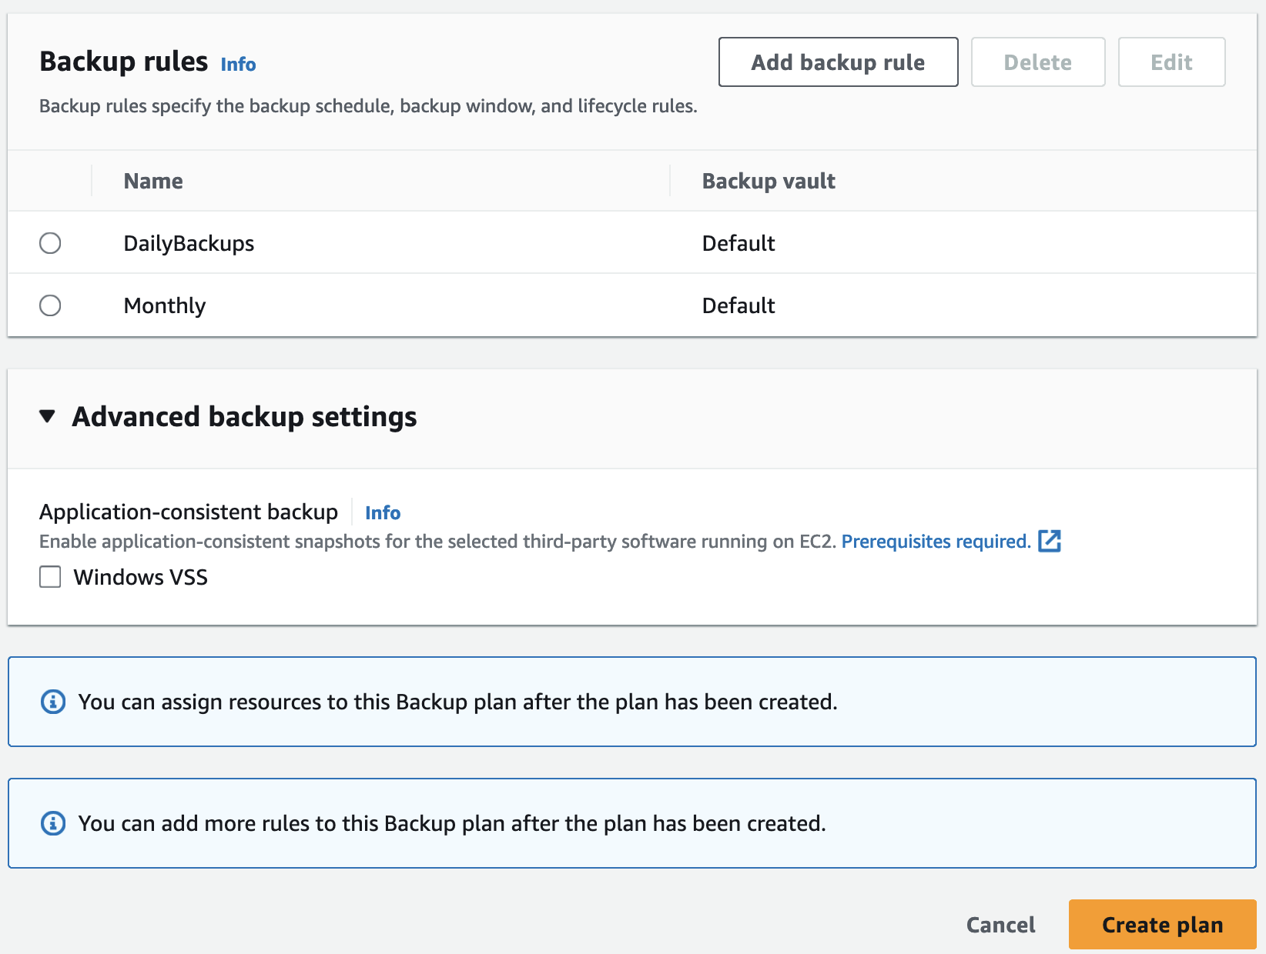
Task: Click the Backup vault column header
Action: [x=769, y=181]
